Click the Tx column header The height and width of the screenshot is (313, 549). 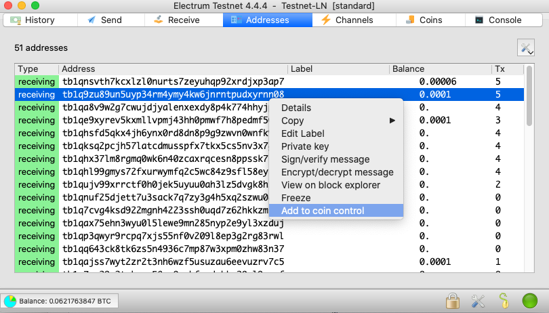[x=508, y=69]
